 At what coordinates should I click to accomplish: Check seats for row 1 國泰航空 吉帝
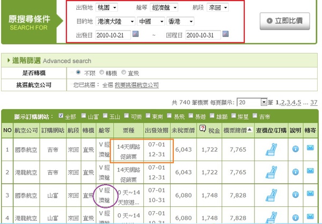(271, 149)
